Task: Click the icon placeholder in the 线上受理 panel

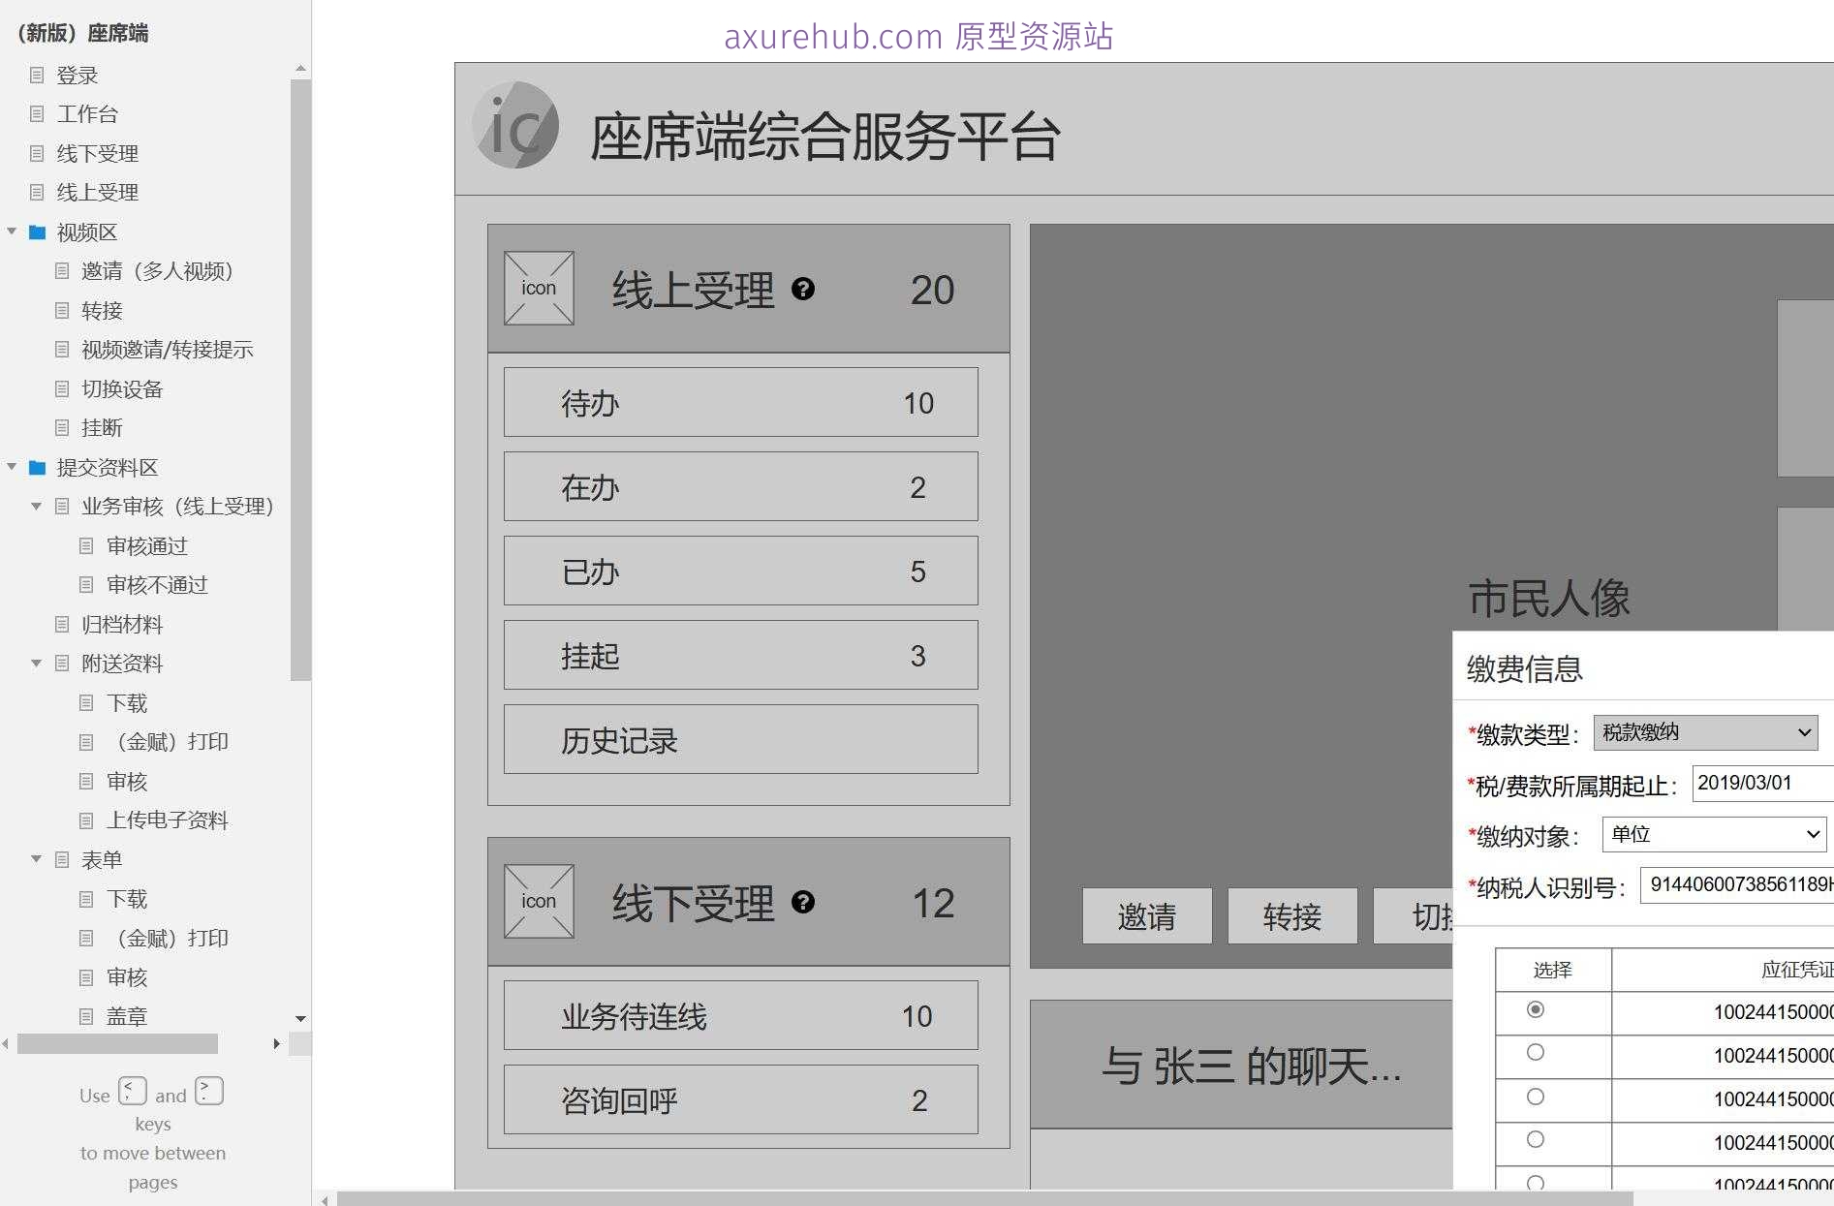Action: tap(539, 288)
